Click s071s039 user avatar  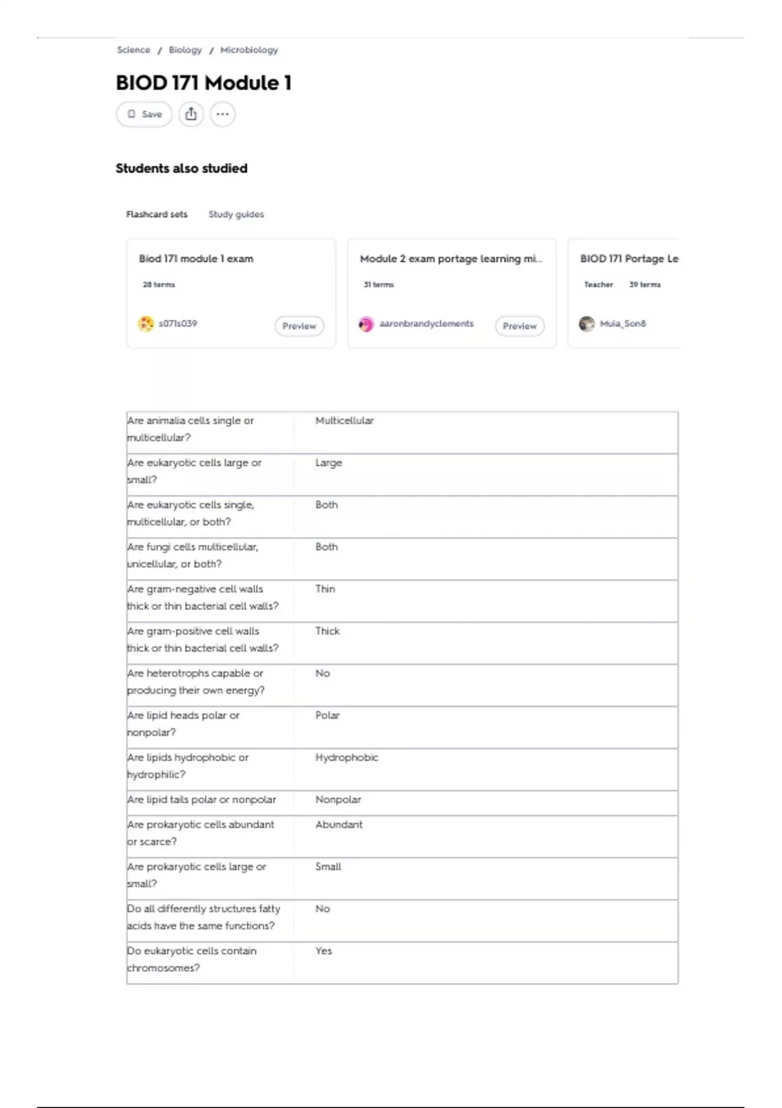[x=146, y=324]
